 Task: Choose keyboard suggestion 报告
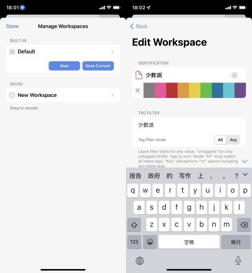(x=135, y=176)
